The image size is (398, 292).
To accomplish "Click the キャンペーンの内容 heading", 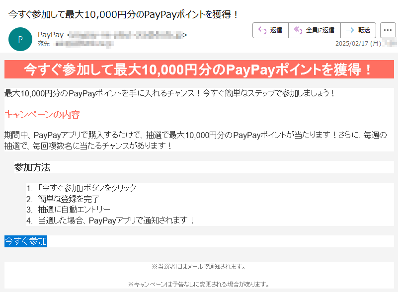I will click(42, 115).
